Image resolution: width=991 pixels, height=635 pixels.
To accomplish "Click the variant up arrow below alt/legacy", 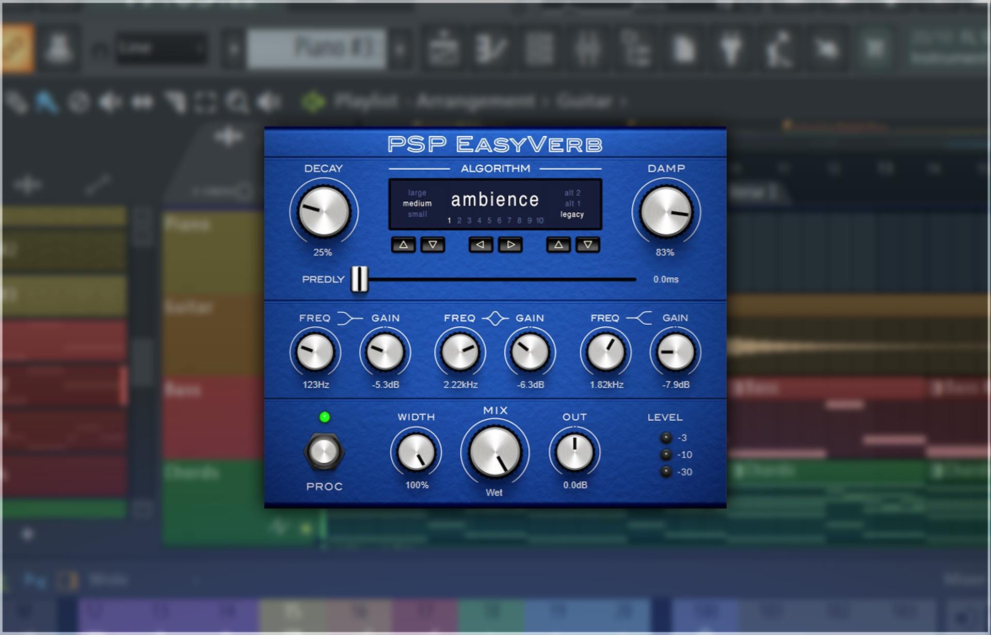I will click(x=558, y=245).
